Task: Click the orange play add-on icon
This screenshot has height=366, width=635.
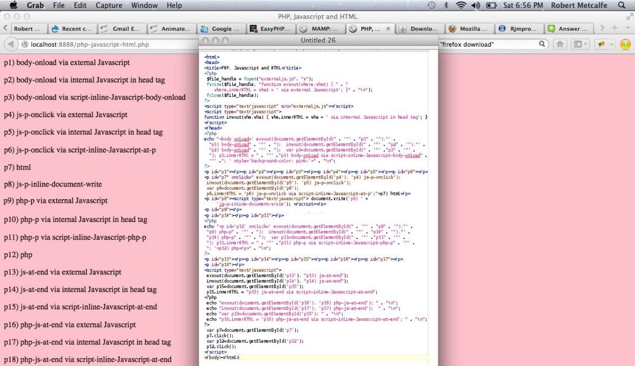Action: 625,44
